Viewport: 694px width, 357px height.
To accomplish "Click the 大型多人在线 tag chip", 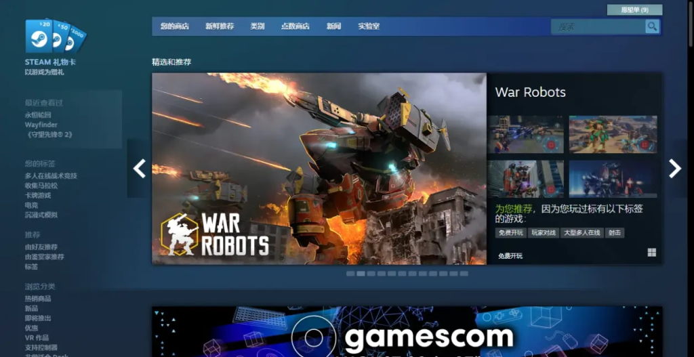I will click(x=582, y=232).
